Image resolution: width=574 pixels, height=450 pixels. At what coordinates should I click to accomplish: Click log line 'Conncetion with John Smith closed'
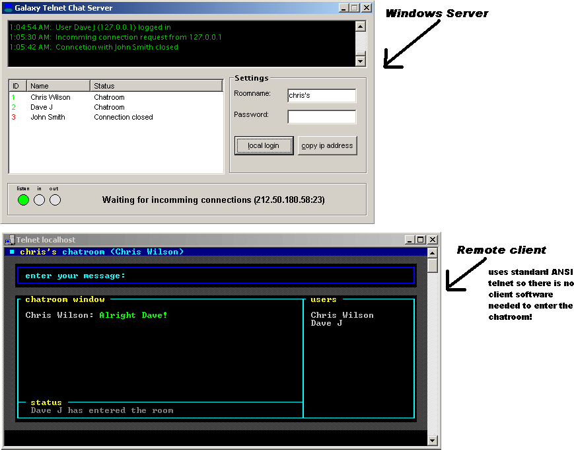pos(94,47)
